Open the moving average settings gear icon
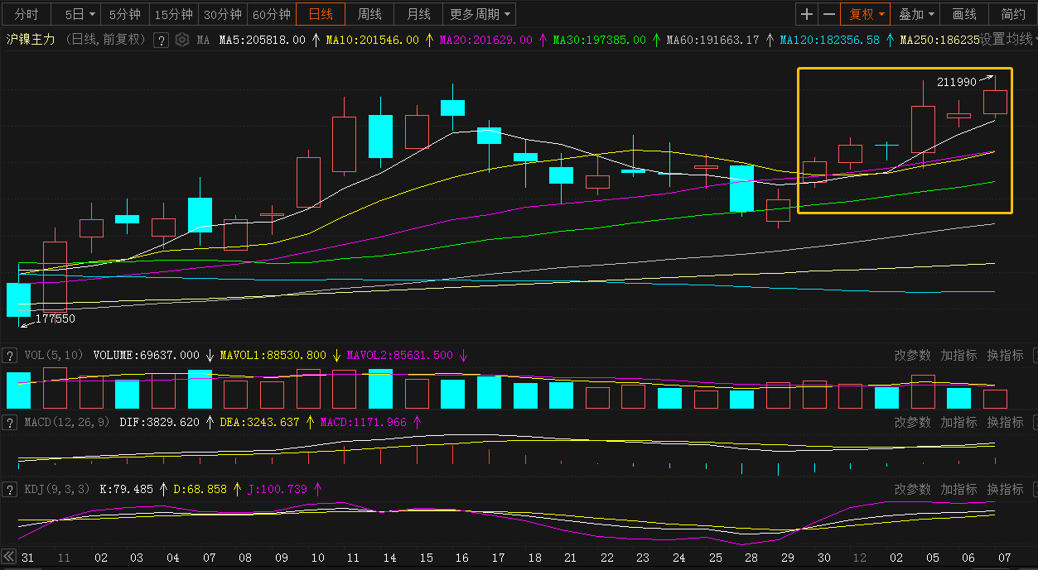Viewport: 1038px width, 570px height. (x=181, y=40)
